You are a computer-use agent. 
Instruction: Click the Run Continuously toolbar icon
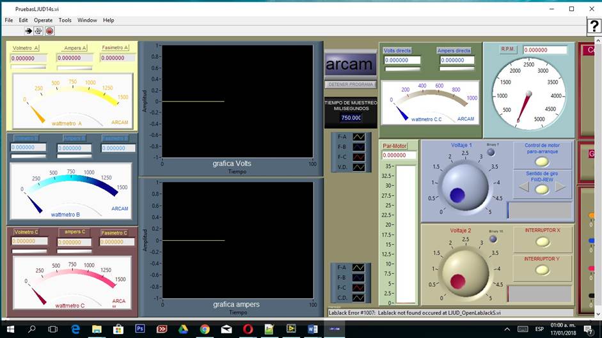point(38,31)
